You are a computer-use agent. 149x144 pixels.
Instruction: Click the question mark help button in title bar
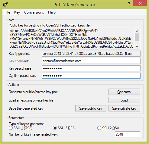pyautogui.click(x=129, y=4)
